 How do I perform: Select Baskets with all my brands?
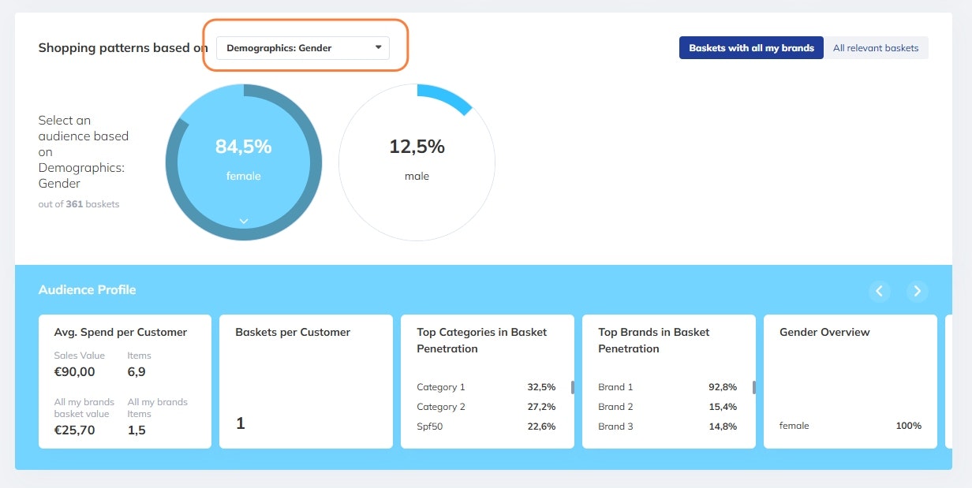point(751,48)
